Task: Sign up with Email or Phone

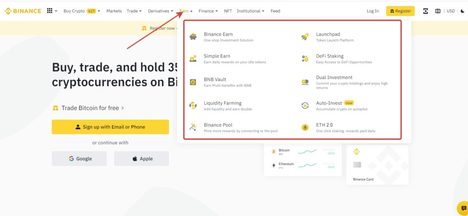Action: pyautogui.click(x=110, y=127)
